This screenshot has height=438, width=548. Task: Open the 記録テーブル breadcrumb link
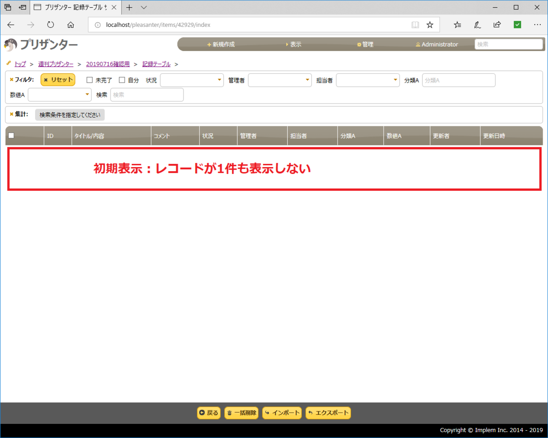tap(157, 64)
